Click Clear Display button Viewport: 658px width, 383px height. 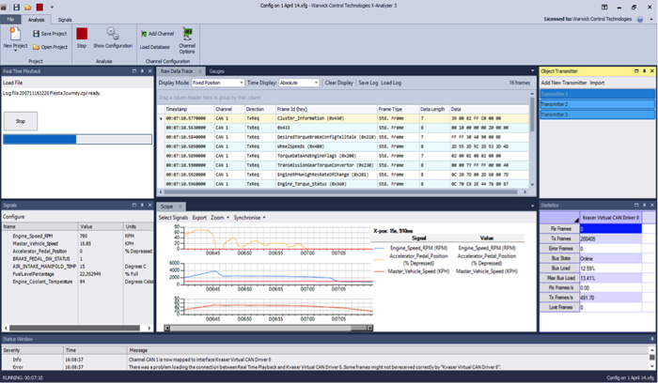tap(339, 83)
